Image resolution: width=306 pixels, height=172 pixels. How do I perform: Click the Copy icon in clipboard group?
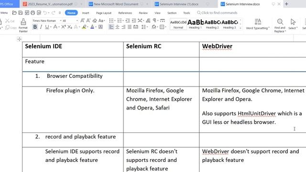[x=11, y=28]
